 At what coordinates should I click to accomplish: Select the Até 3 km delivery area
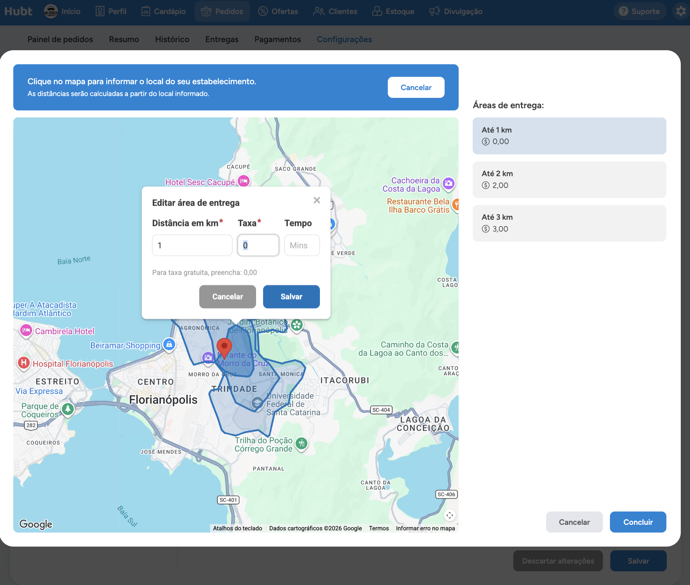(x=569, y=223)
